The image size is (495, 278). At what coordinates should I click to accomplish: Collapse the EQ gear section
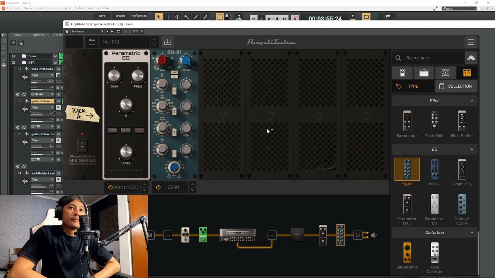[471, 149]
